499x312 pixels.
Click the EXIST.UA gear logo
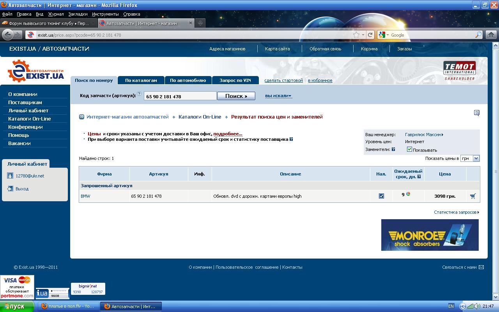[x=36, y=71]
